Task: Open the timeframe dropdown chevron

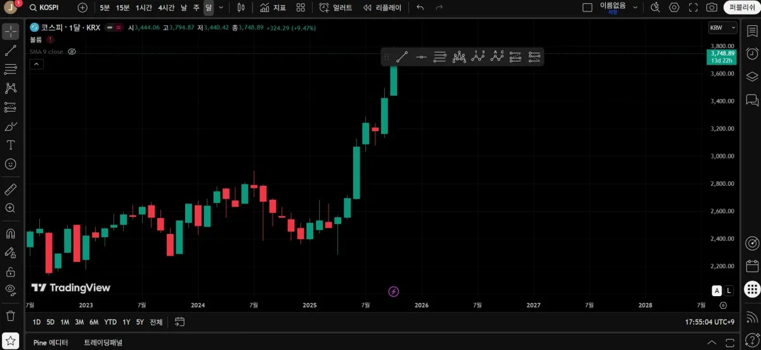Action: 221,8
